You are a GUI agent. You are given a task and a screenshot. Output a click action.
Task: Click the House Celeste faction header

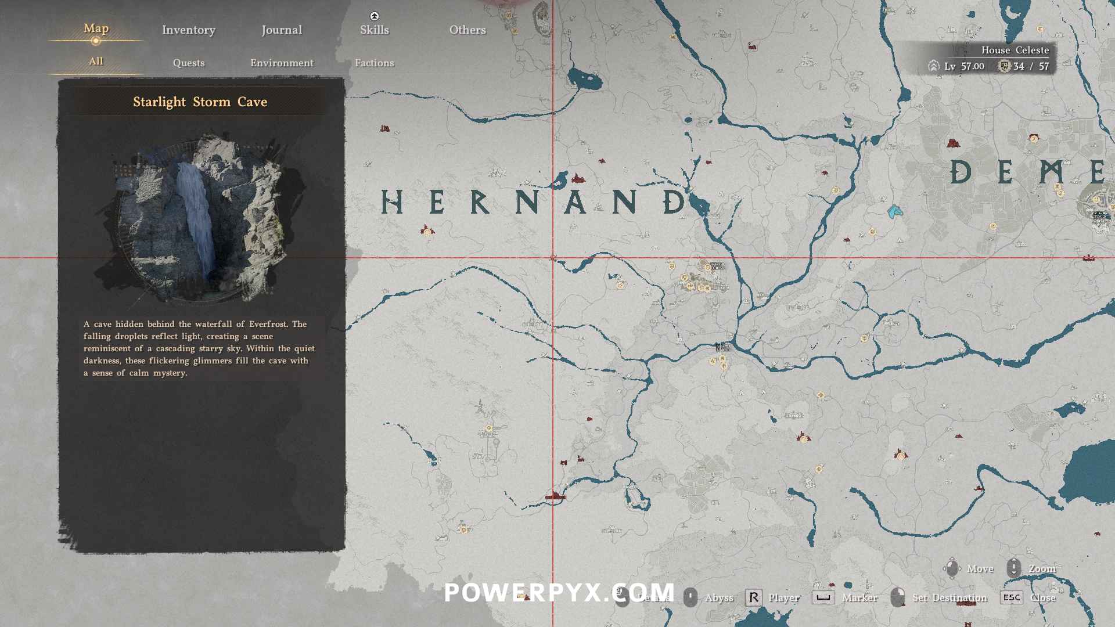point(1015,51)
